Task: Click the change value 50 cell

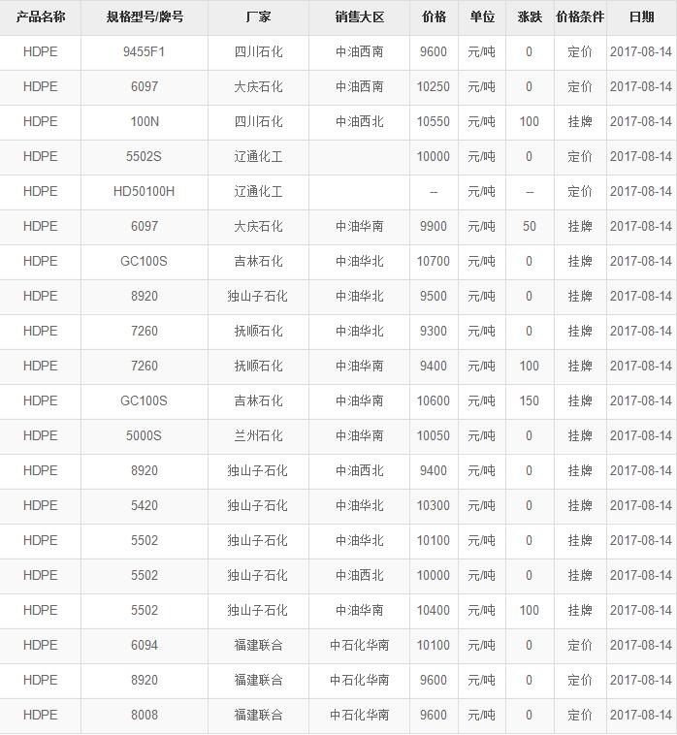Action: [x=530, y=226]
